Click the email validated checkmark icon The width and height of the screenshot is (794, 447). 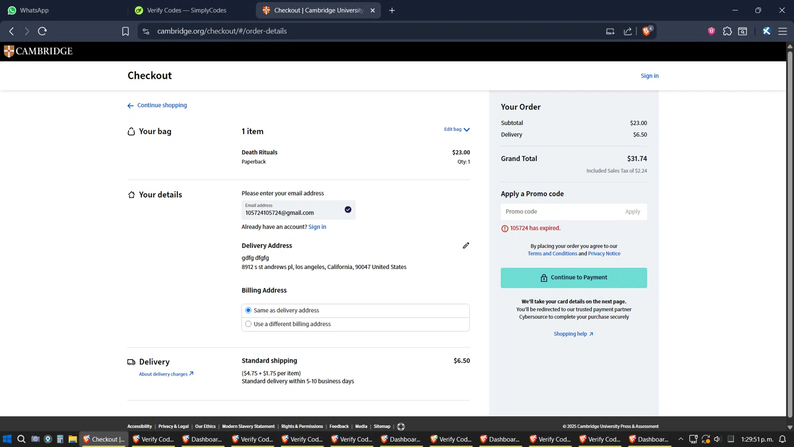point(348,210)
